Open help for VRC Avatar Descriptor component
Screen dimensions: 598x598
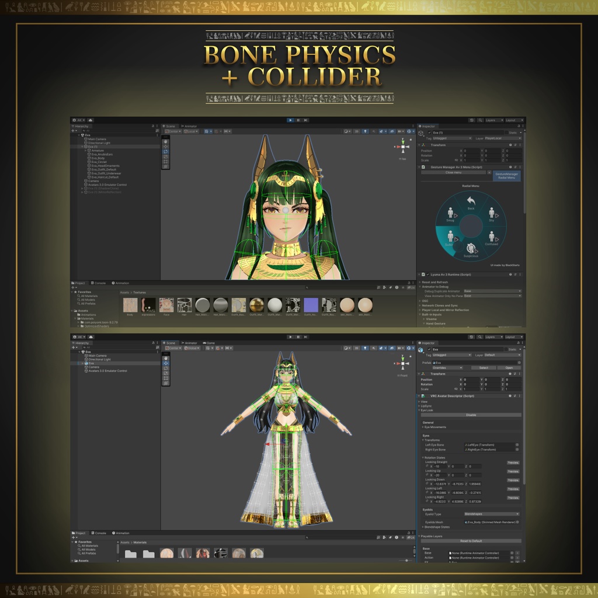coord(510,396)
